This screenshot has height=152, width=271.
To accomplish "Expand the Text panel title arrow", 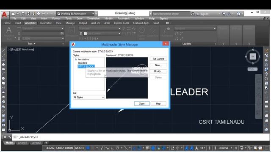I will tap(34, 44).
